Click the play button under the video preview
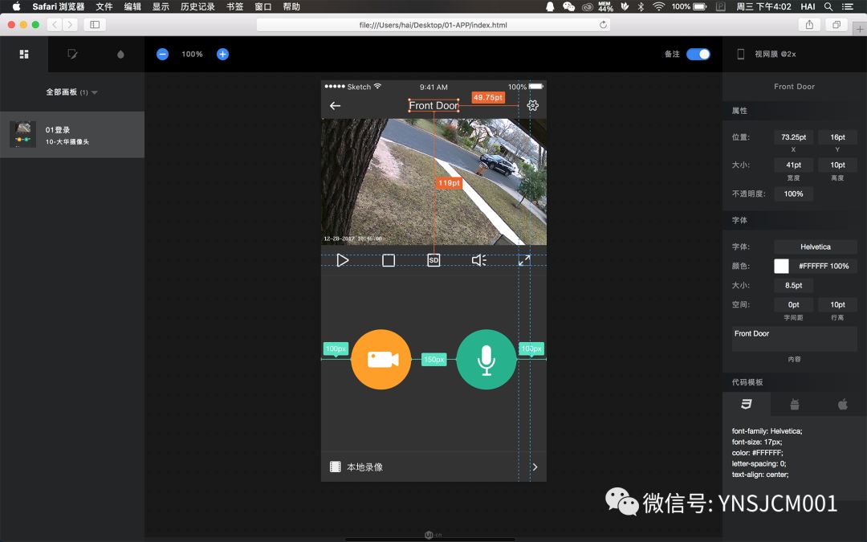The image size is (867, 542). pos(342,260)
